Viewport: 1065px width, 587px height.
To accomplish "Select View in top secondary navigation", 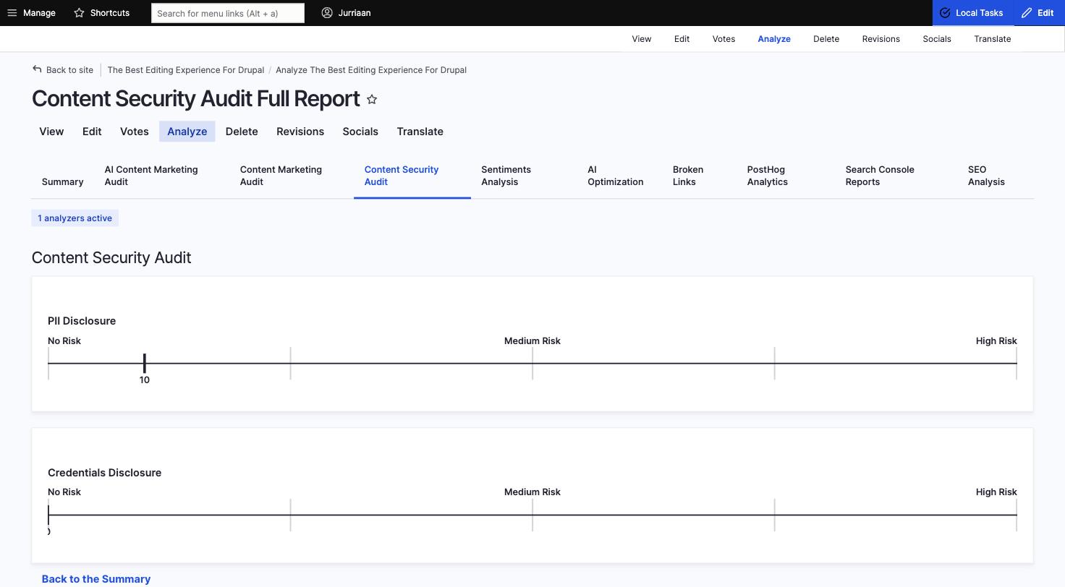I will pos(642,39).
